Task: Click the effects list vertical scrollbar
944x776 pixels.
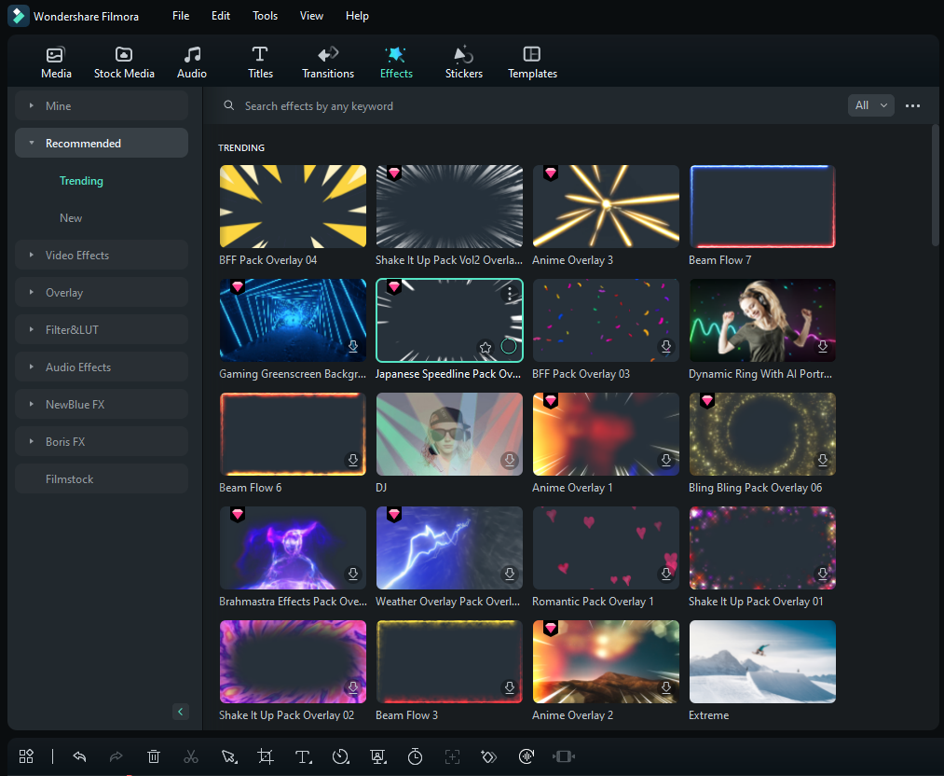Action: click(x=935, y=187)
